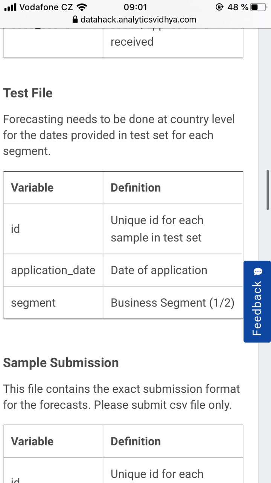This screenshot has width=271, height=483.
Task: Click the Business Segment (1/2) definition cell
Action: click(173, 303)
